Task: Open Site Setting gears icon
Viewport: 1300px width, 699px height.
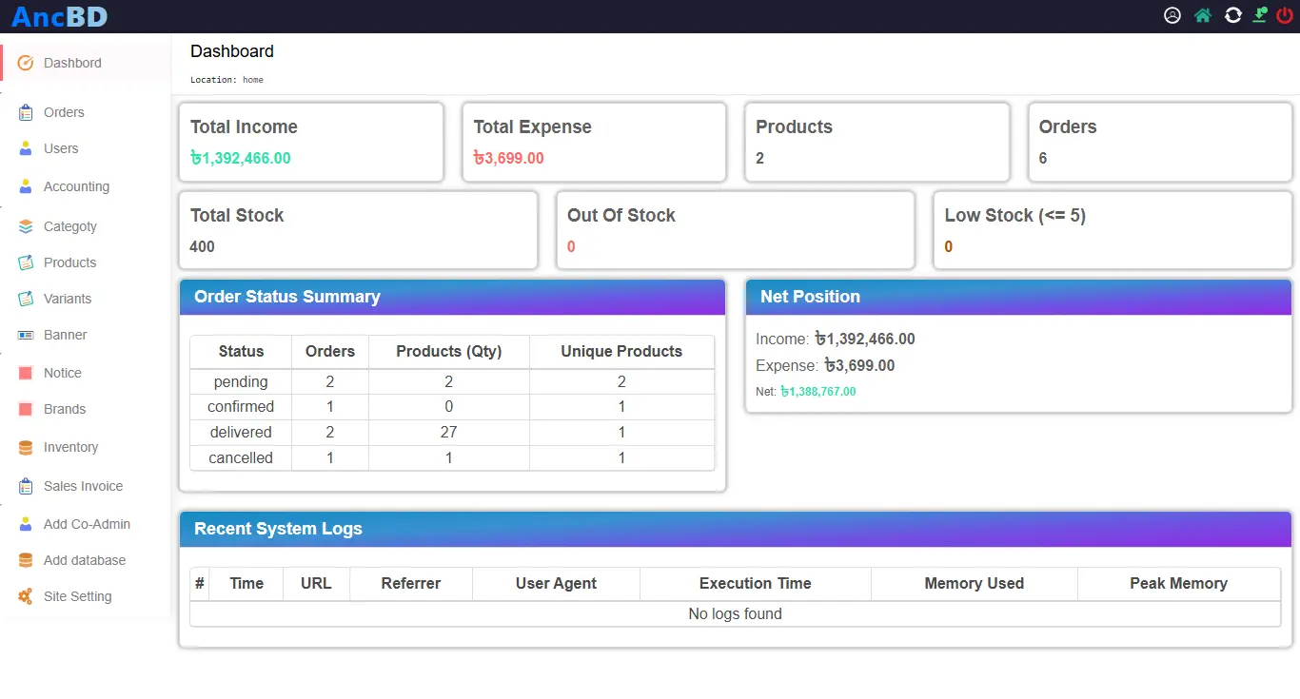Action: [x=26, y=596]
